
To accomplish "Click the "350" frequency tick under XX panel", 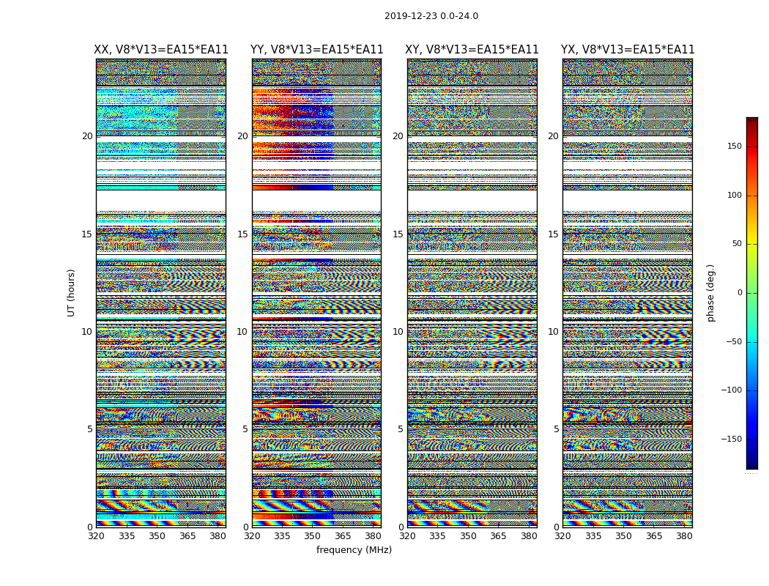I will [x=157, y=536].
